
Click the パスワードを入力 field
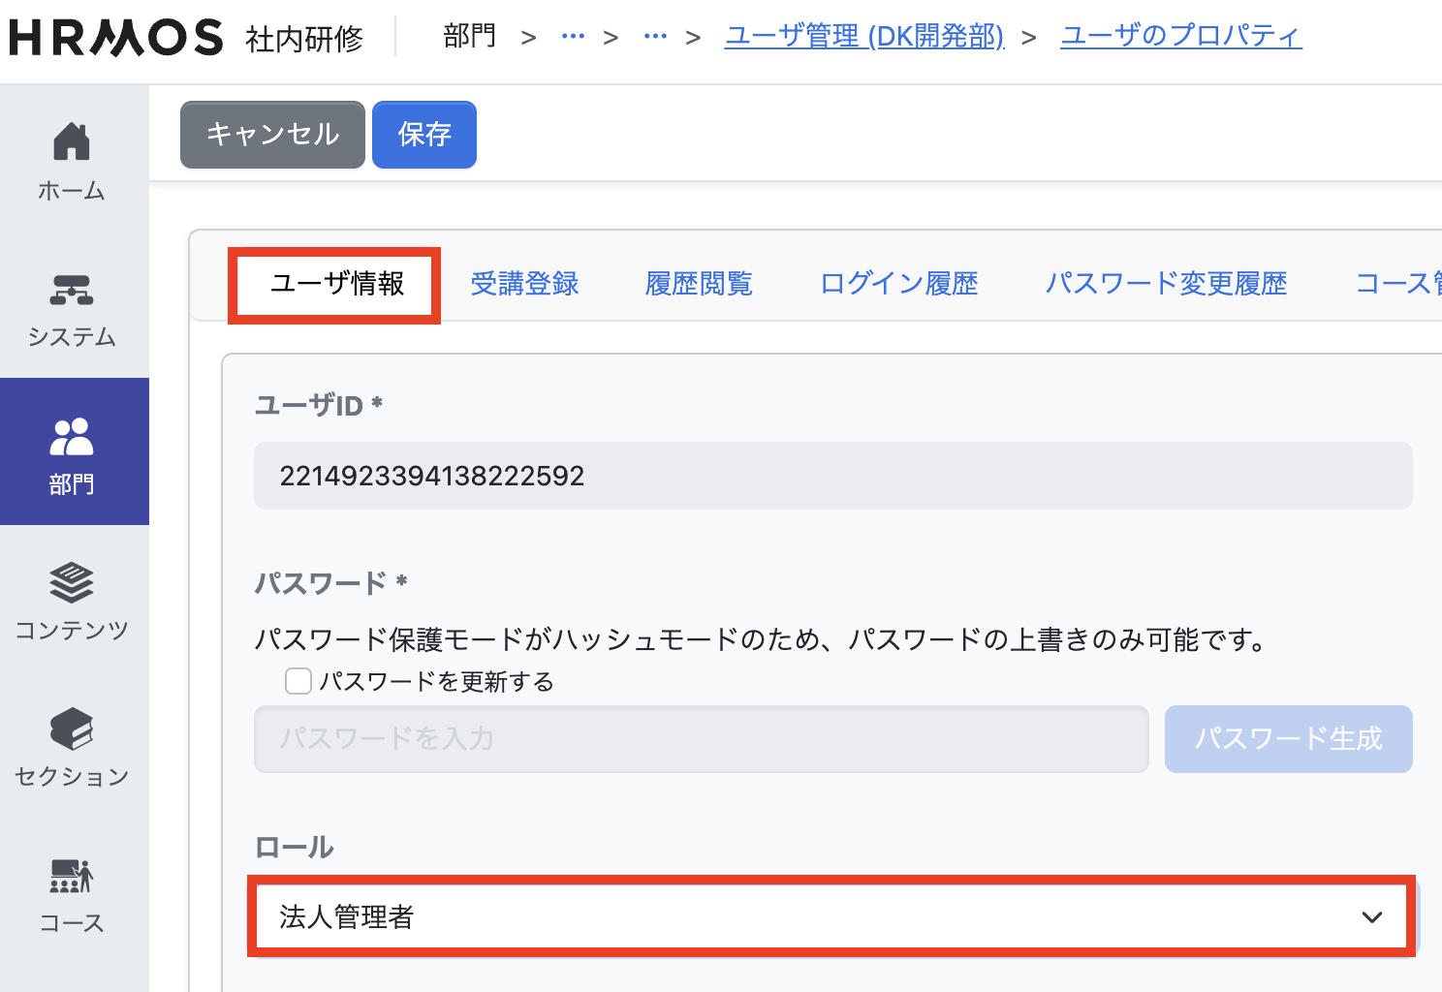pyautogui.click(x=701, y=739)
